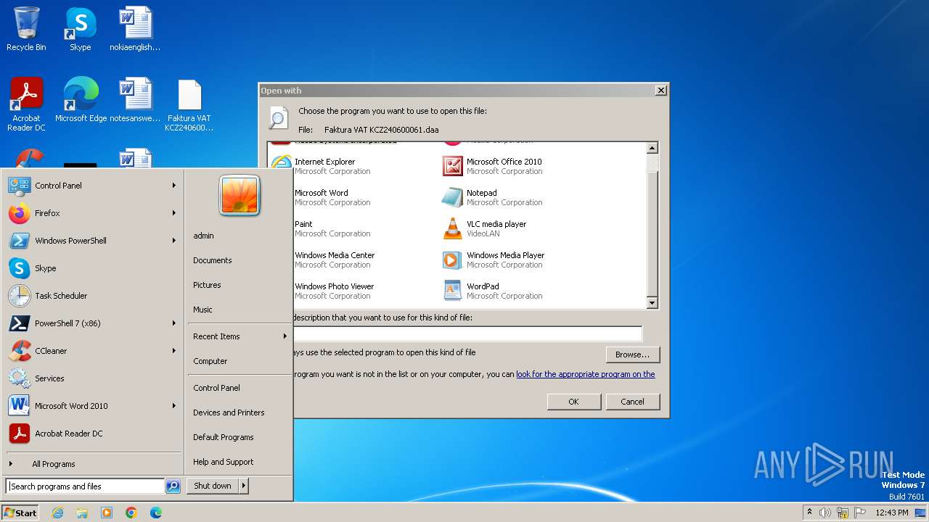This screenshot has width=929, height=522.
Task: Close the Open with dialog
Action: [660, 91]
